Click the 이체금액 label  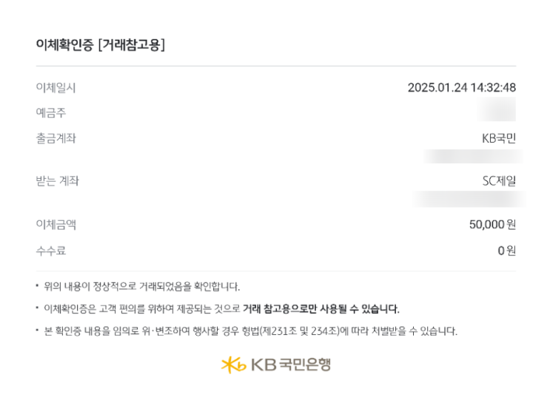point(56,225)
